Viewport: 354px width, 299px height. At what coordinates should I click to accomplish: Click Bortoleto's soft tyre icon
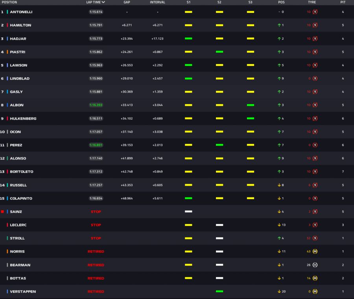coord(315,171)
